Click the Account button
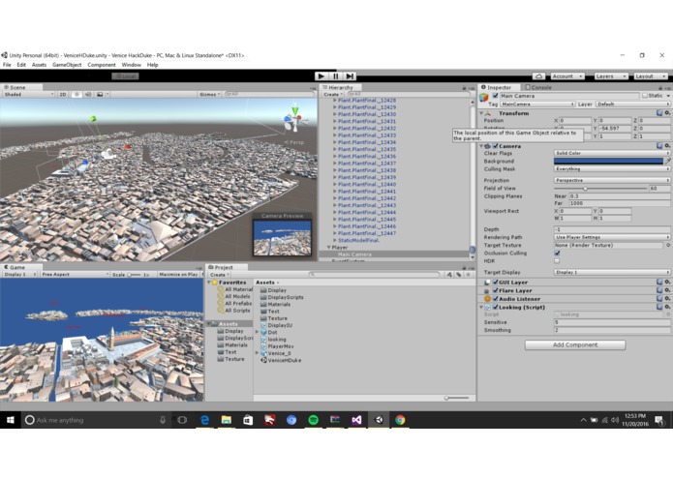Image resolution: width=673 pixels, height=478 pixels. pos(567,76)
